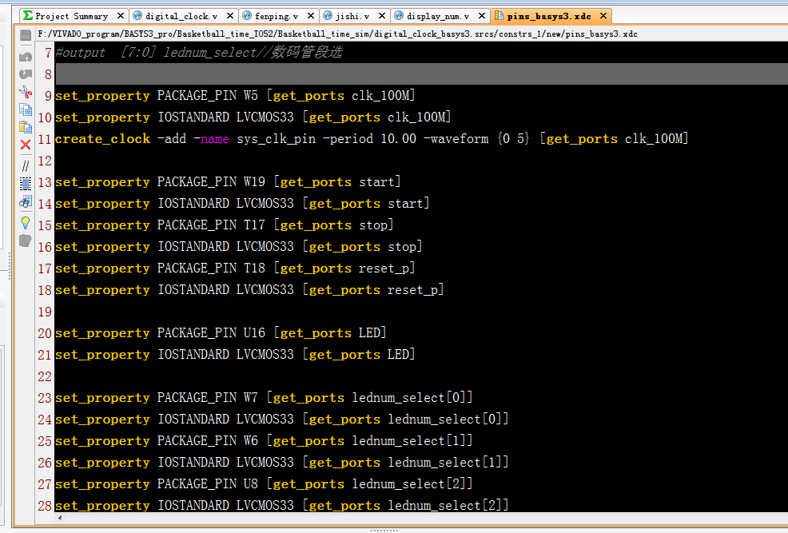Click line 13 'PACKAGE_PIN W19' start

point(228,182)
